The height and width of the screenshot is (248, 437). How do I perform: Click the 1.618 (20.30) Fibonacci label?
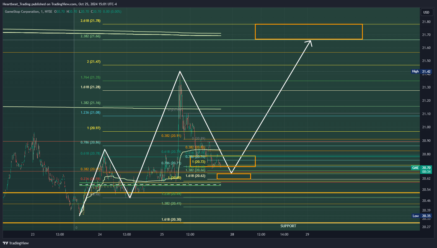[x=171, y=220]
